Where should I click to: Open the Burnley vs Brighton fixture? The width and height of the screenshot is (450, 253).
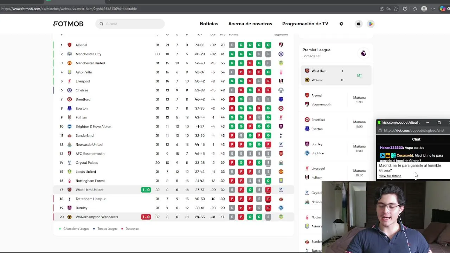click(336, 149)
